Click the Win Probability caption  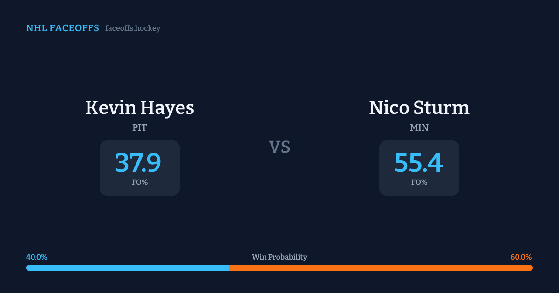pos(279,257)
